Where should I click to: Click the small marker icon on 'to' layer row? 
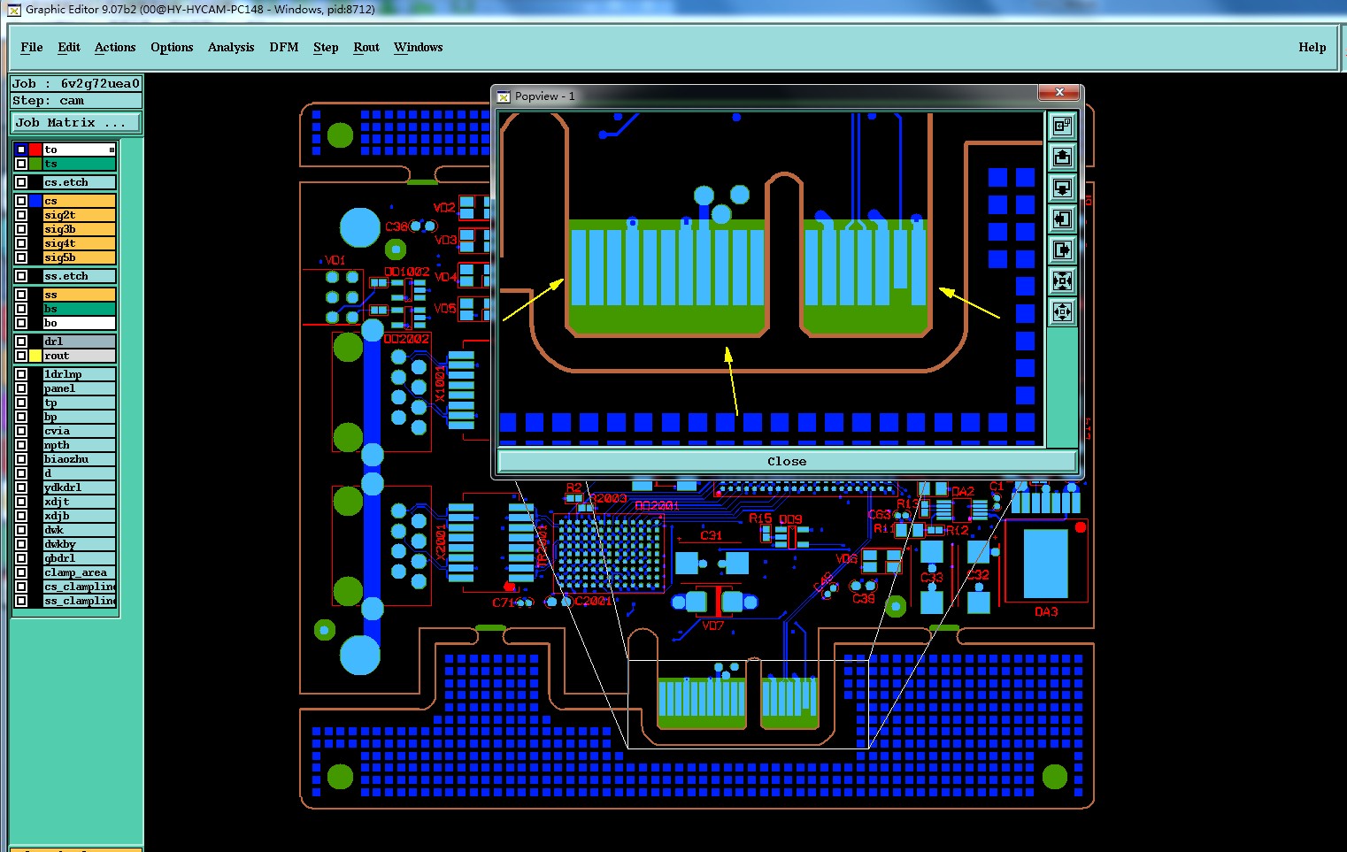coord(112,150)
